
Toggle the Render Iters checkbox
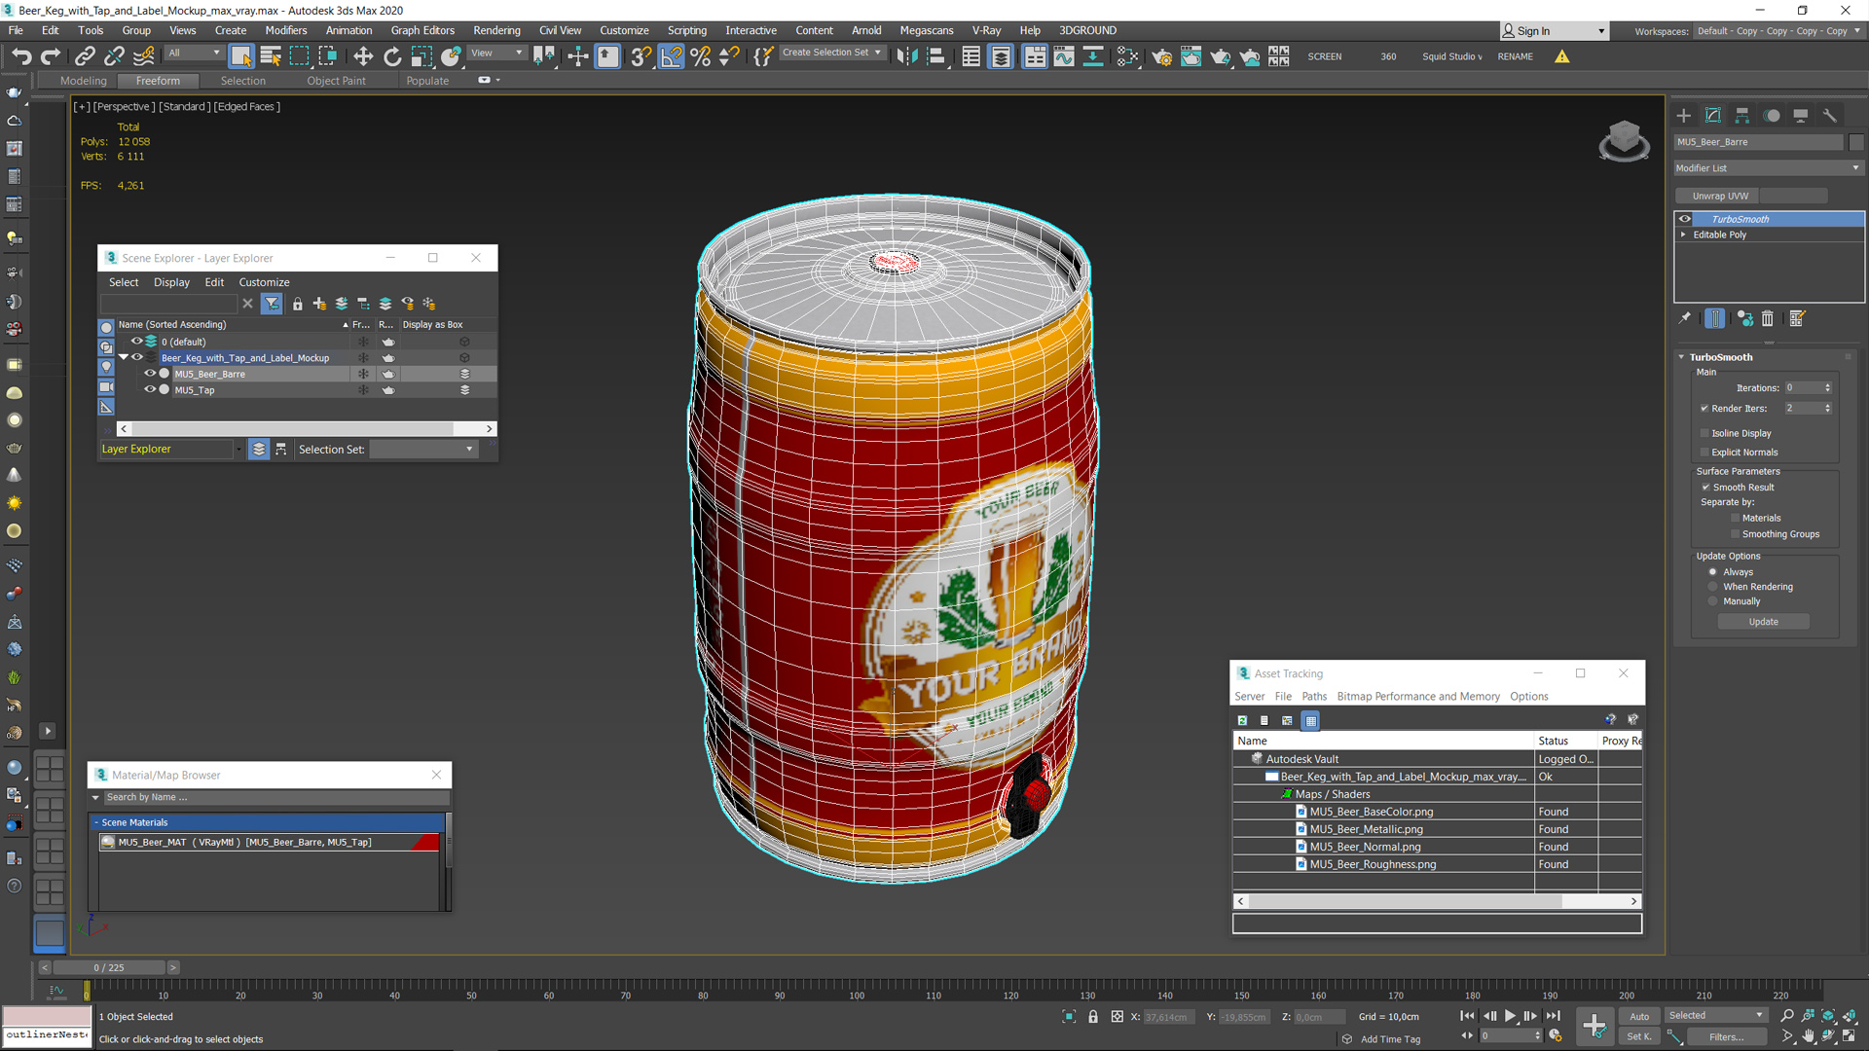tap(1704, 409)
